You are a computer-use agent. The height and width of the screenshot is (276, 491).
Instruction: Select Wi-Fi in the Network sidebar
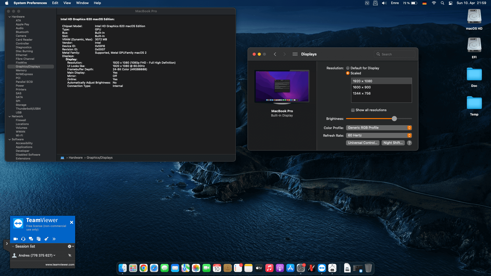pos(19,136)
